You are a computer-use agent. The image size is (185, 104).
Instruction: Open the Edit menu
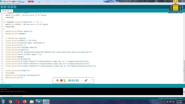click(5, 4)
